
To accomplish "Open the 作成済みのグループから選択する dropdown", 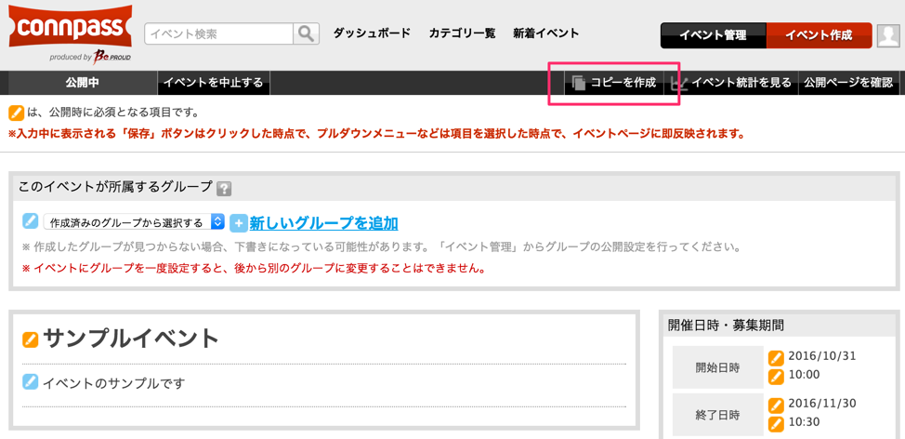I will [134, 221].
